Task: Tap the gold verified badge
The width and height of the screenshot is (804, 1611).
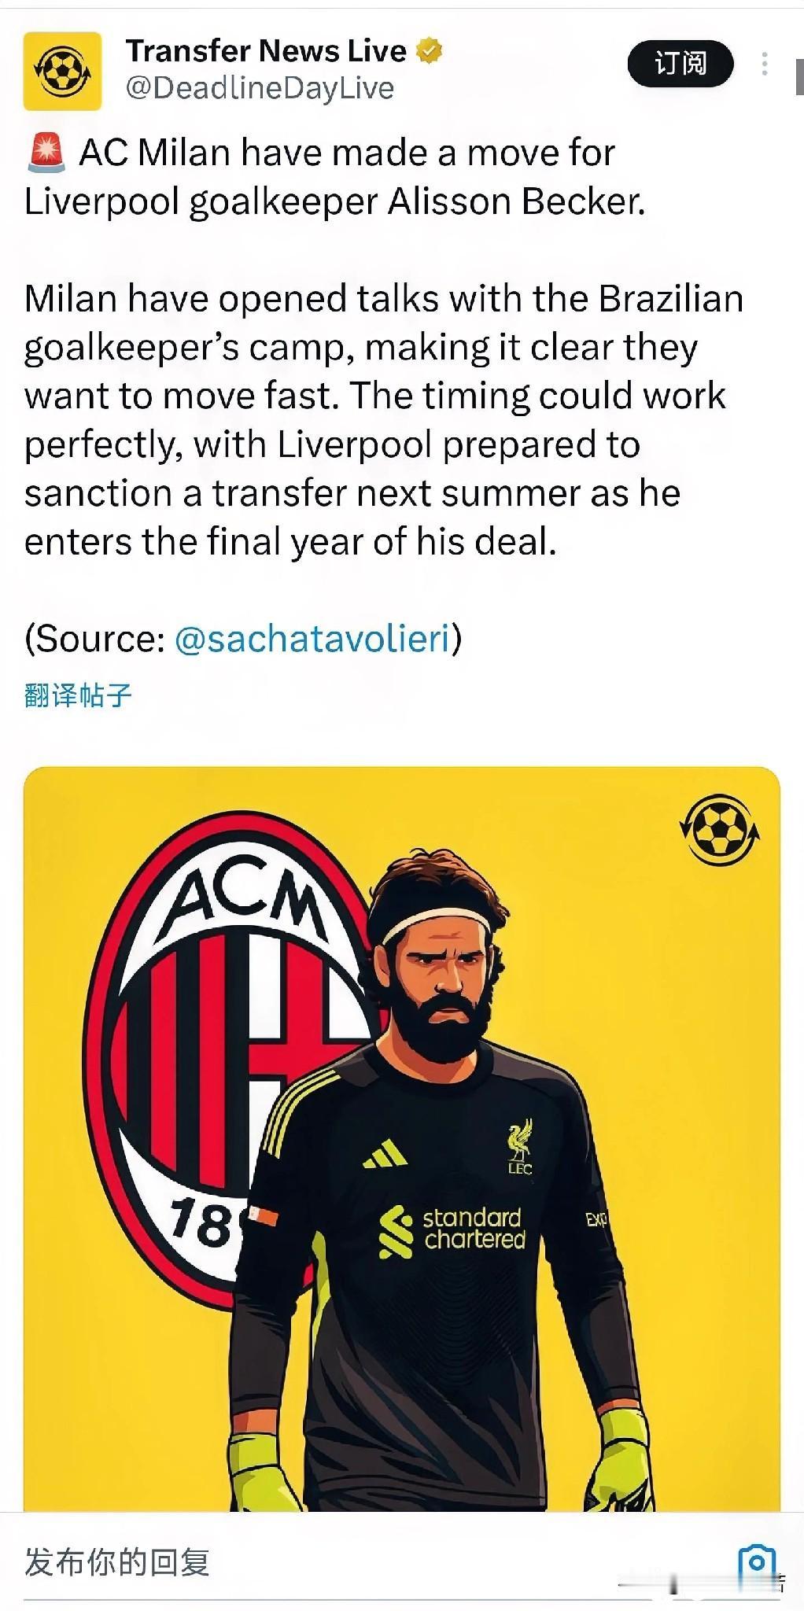Action: [429, 51]
